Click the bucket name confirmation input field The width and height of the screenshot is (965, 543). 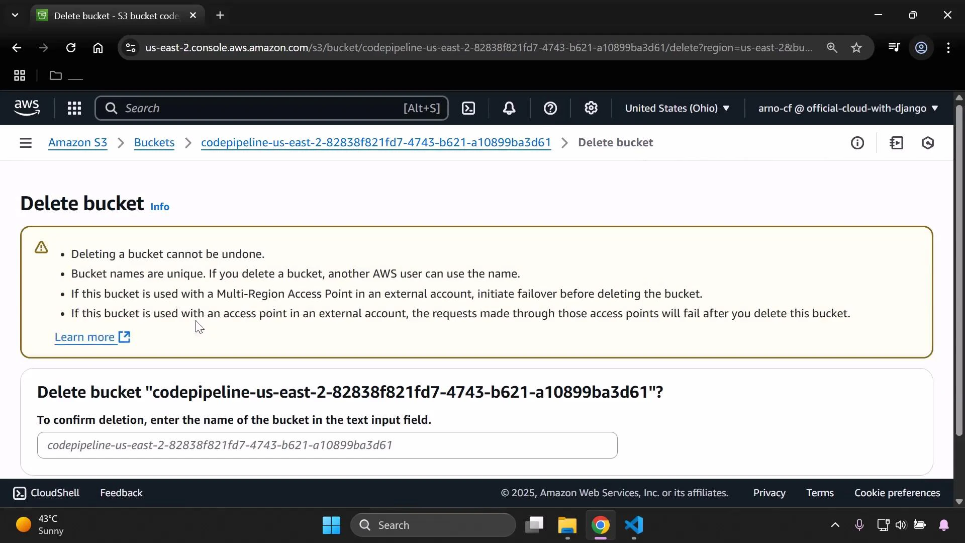click(327, 445)
